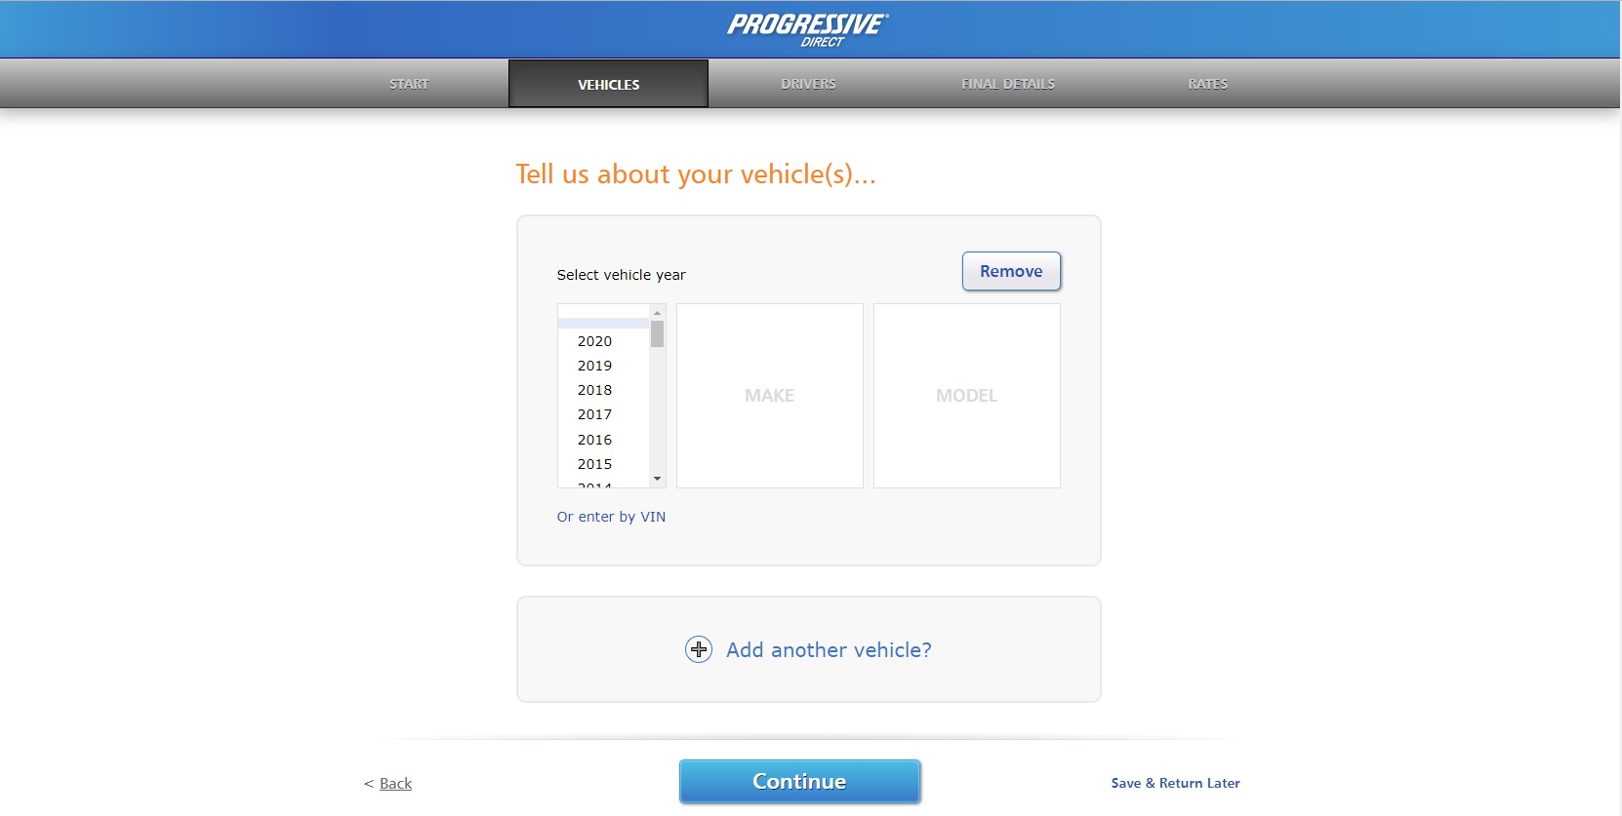Screen dimensions: 1622x816
Task: Go to the Final Details tab
Action: click(1008, 84)
